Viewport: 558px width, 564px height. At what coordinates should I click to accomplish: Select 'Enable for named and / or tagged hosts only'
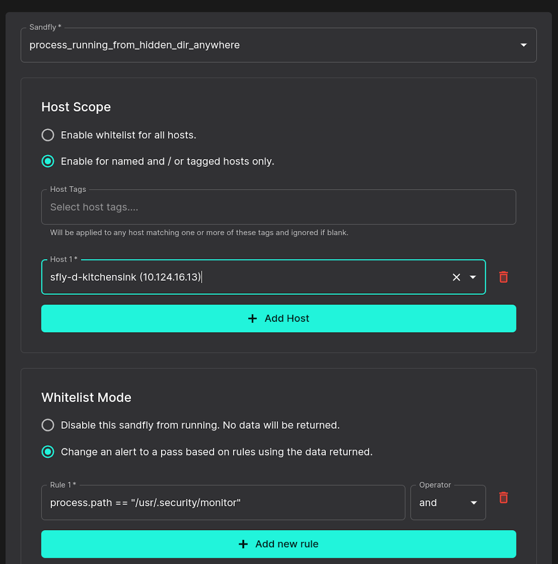click(x=48, y=161)
